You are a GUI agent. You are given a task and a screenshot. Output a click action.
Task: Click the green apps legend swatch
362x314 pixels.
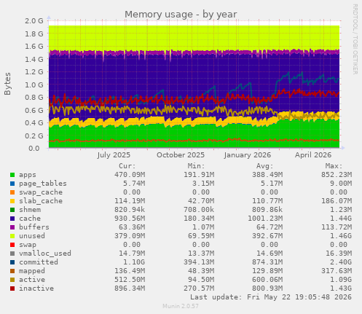point(12,175)
